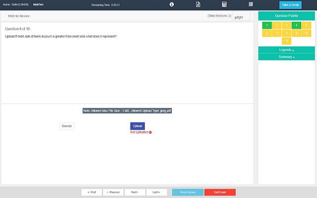Select the gdfgfd section tab

241,16
